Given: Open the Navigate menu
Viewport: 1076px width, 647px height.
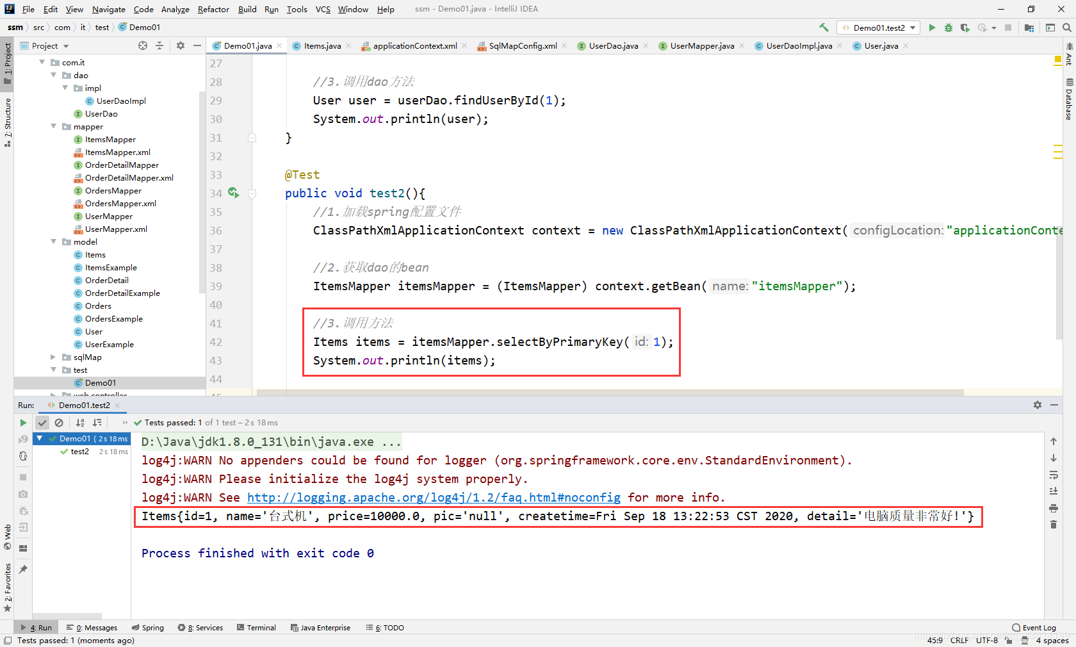Looking at the screenshot, I should pos(109,9).
